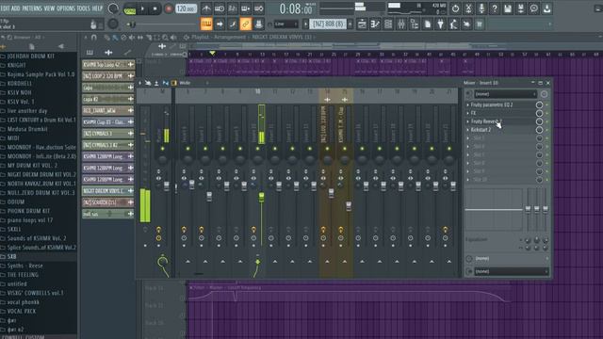Click the Master track volume fader
The height and width of the screenshot is (339, 603).
[x=167, y=186]
